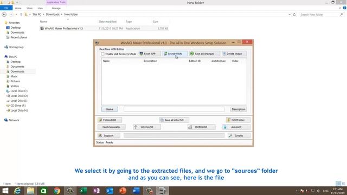Click the Credits button
The image size is (347, 195).
(239, 135)
